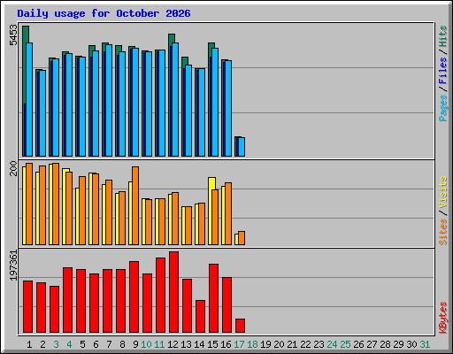
Task: Click the orange sites bar for day 16
Action: pyautogui.click(x=228, y=214)
